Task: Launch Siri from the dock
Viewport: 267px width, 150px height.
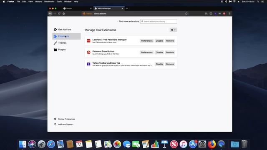Action: (32, 144)
